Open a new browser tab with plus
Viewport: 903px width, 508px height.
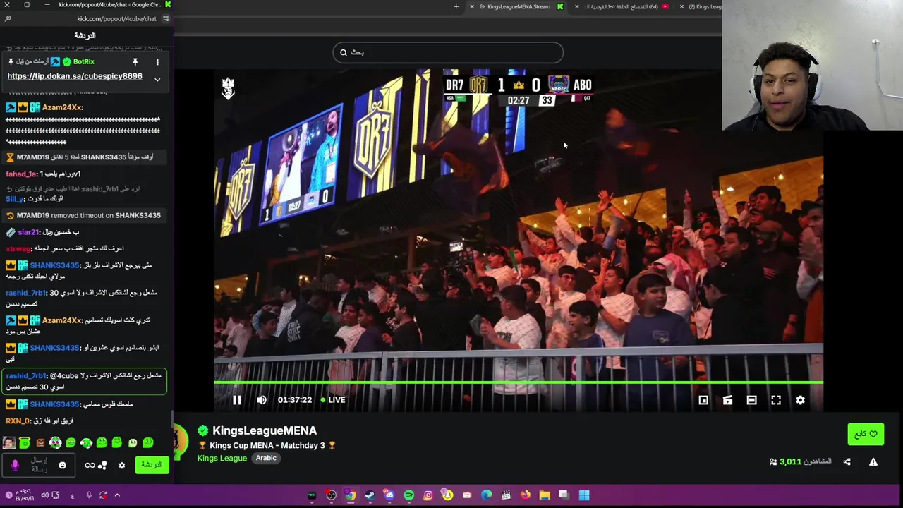456,7
